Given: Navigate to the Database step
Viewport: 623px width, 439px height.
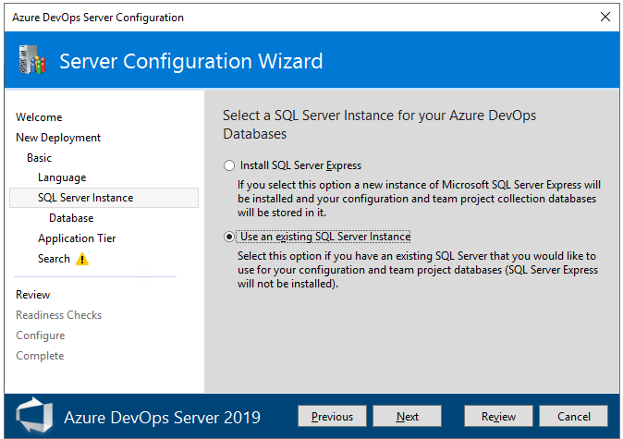Looking at the screenshot, I should [71, 218].
